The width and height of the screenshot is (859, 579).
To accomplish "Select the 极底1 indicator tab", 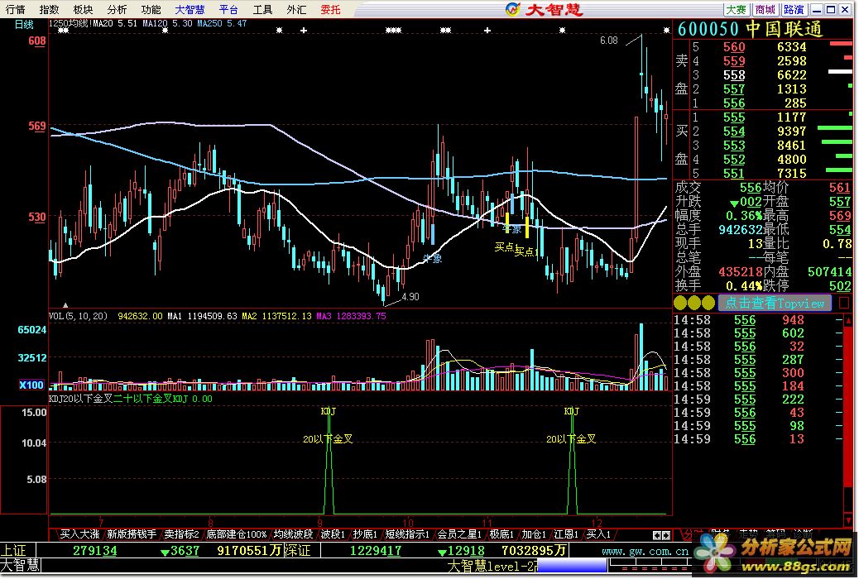I will [501, 534].
